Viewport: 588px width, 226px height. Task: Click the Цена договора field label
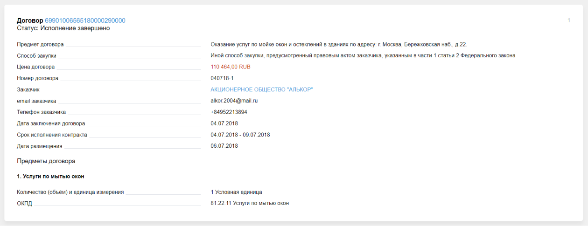[35, 67]
